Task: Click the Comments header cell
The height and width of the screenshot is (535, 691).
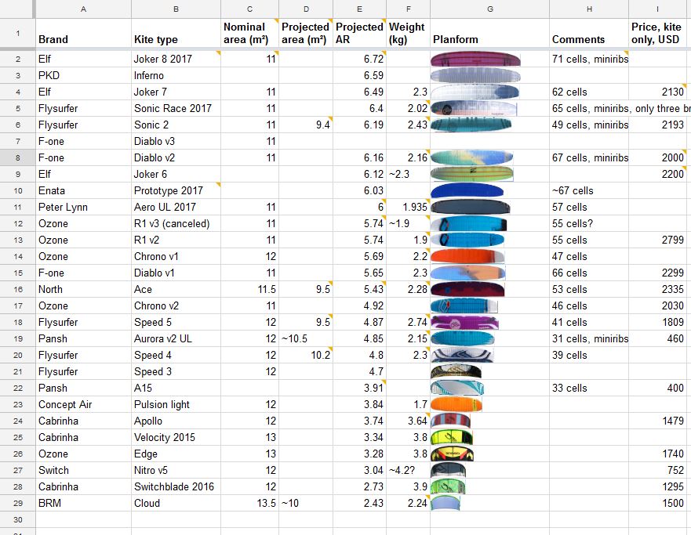Action: 589,33
